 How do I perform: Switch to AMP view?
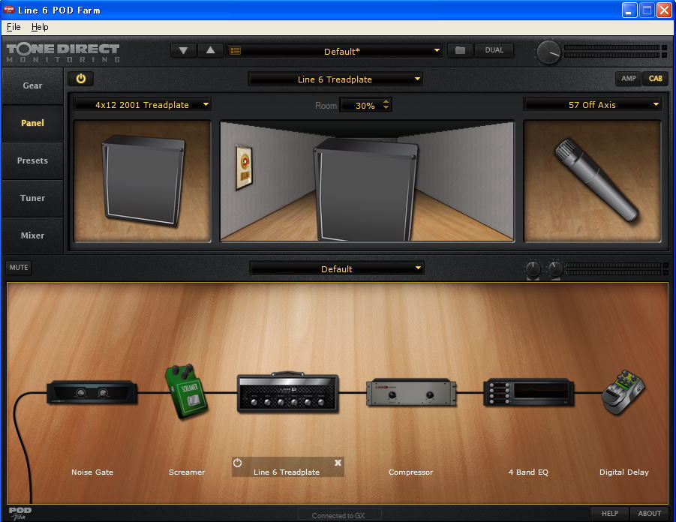(629, 79)
